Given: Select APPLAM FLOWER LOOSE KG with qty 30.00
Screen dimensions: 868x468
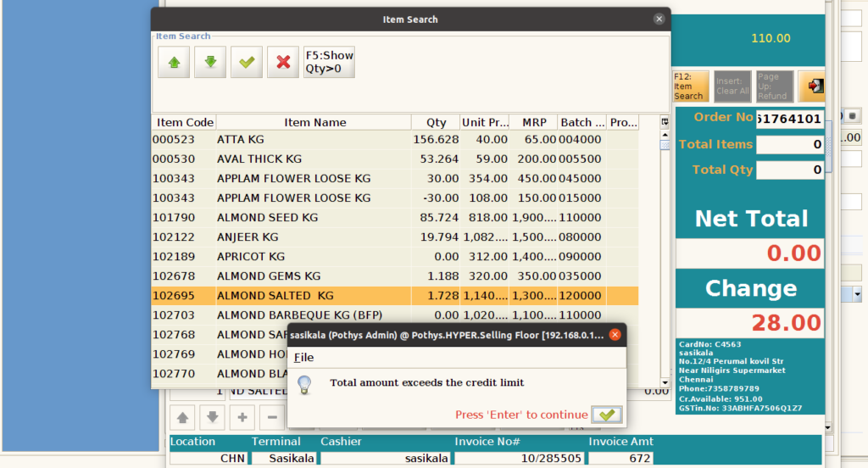Looking at the screenshot, I should coord(395,178).
